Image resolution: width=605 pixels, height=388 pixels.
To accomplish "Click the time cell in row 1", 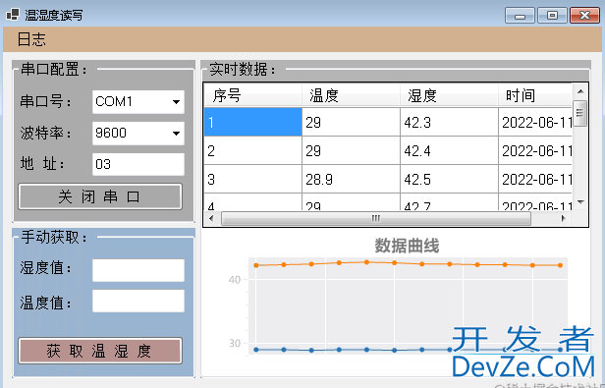I will [x=535, y=122].
